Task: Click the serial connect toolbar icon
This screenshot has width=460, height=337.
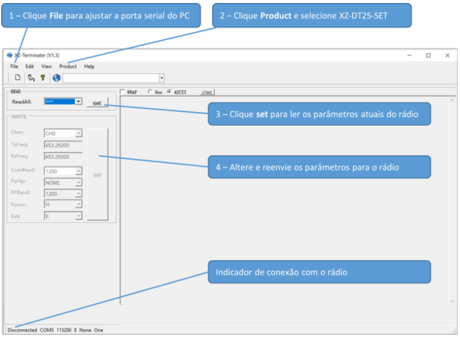Action: point(31,77)
